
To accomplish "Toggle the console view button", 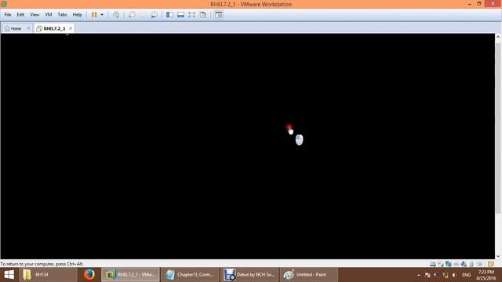I will tap(219, 15).
